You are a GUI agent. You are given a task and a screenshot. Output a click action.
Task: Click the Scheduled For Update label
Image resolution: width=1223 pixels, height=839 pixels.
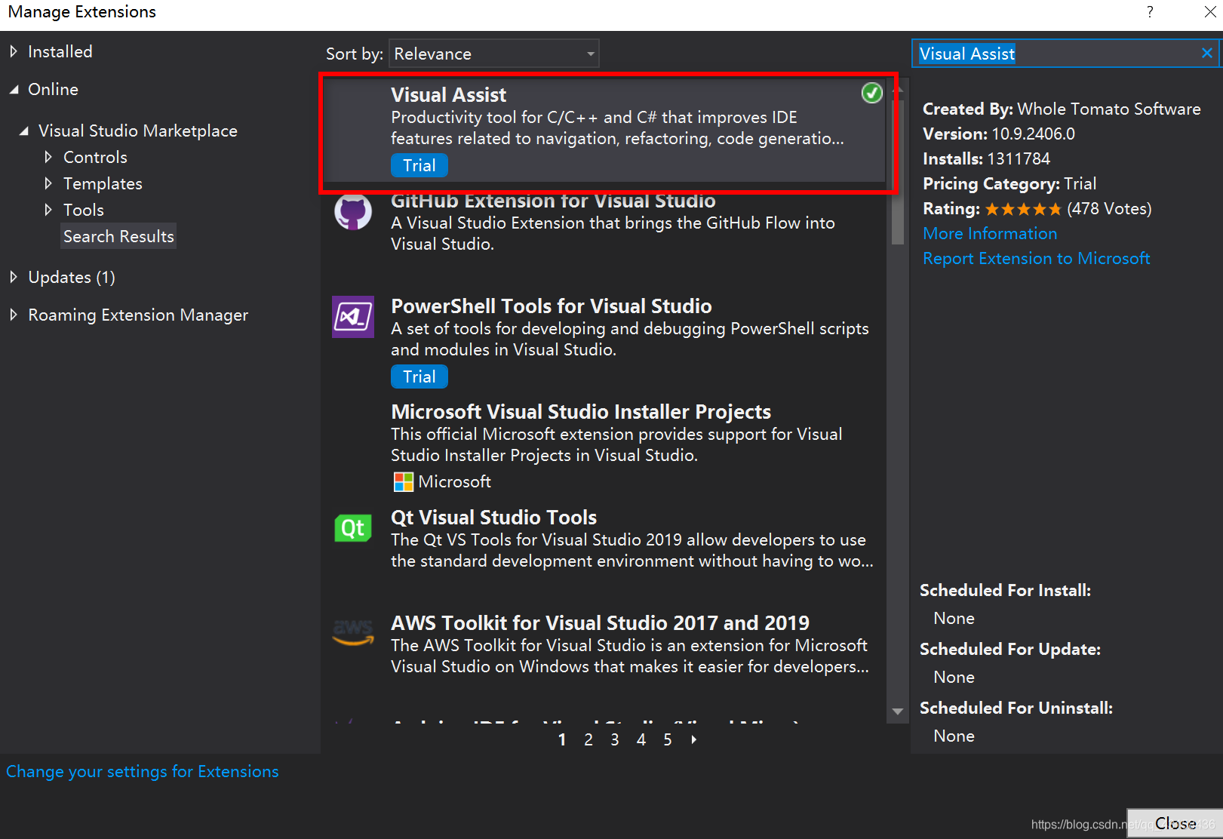point(1010,649)
